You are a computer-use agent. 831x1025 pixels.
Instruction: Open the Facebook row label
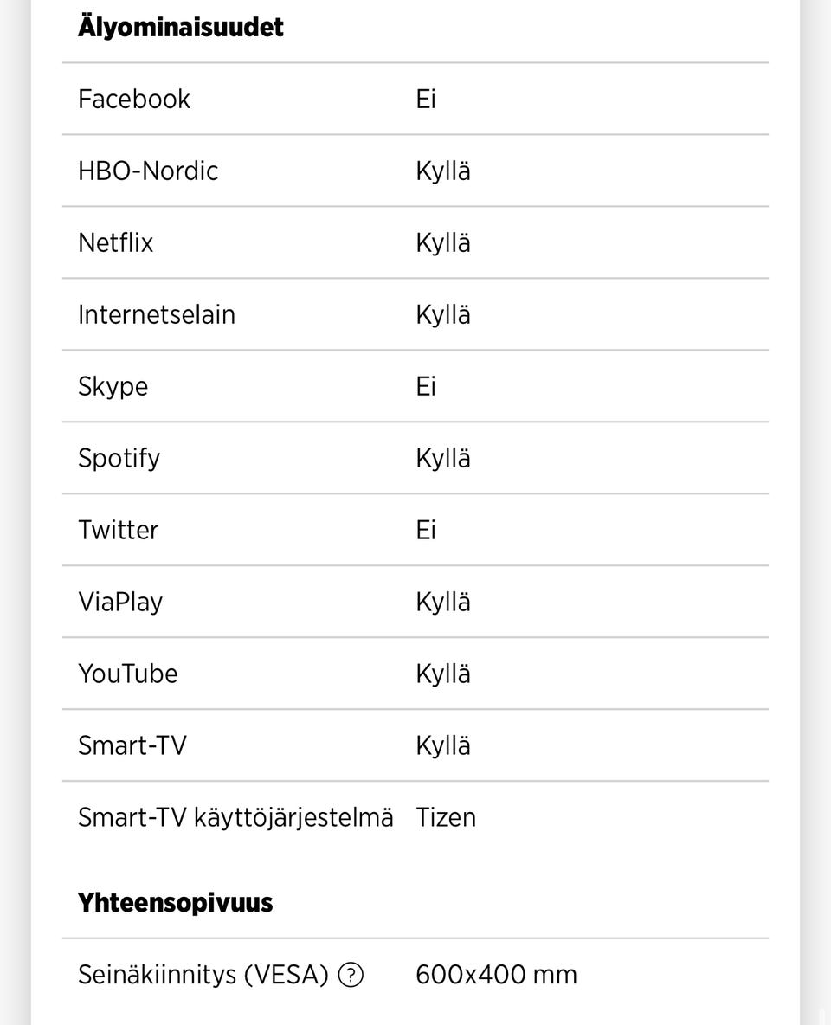[x=134, y=99]
